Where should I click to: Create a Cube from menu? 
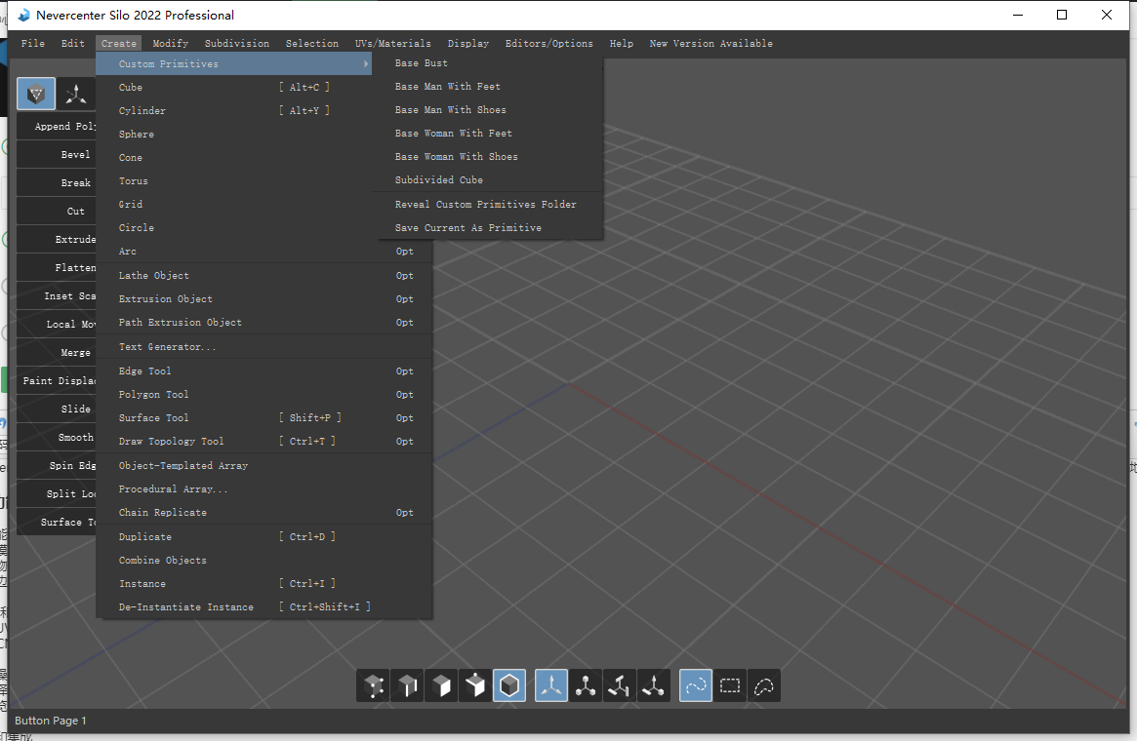[233, 87]
